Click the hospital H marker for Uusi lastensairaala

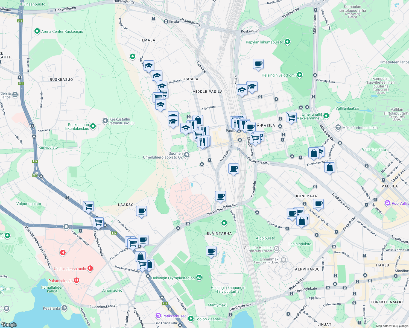click(90, 268)
